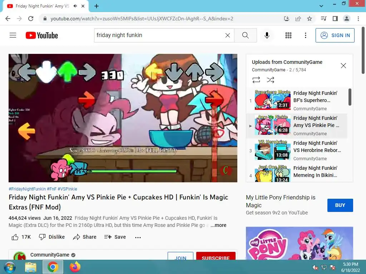Viewport: 366px width, 274px height.
Task: Open Firefox from the taskbar
Action: tap(75, 267)
